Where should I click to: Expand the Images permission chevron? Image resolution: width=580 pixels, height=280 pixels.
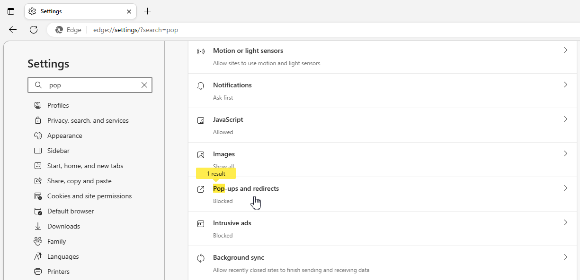[565, 153]
